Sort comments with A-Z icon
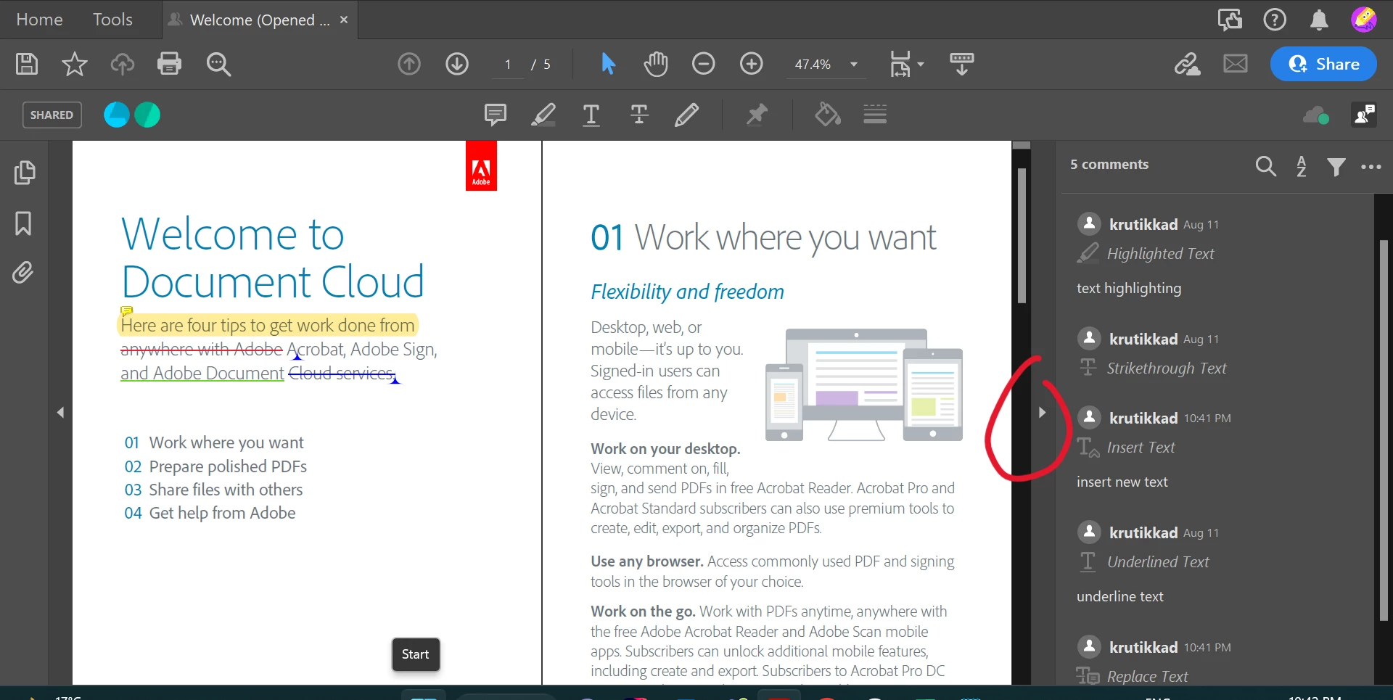Screen dimensions: 1393x700 1302,166
